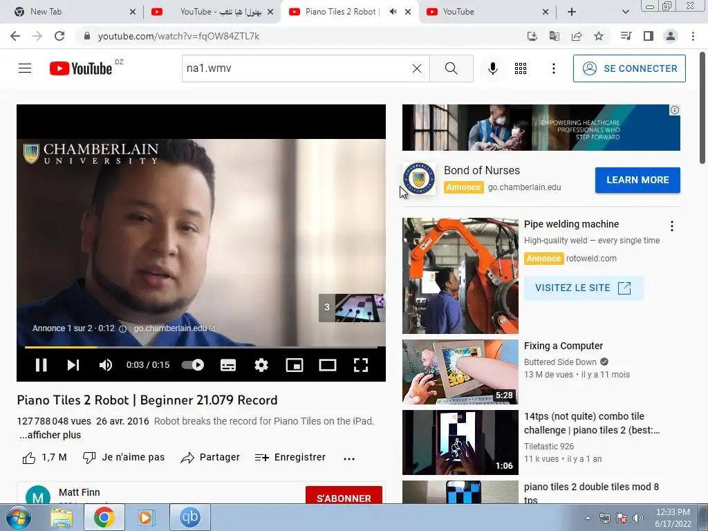Share this page icon
Screen dimensions: 708x531
point(577,36)
